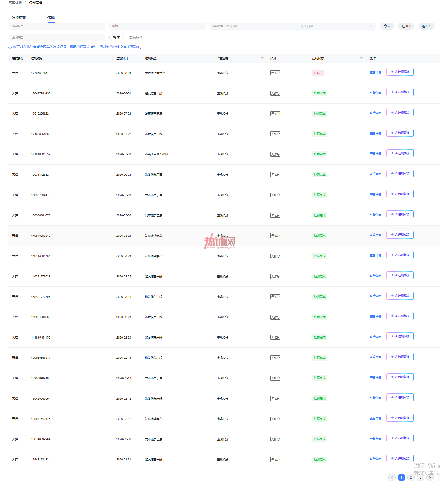
Task: Open AI违规解读 for record 134438731334
Action: 400,458
